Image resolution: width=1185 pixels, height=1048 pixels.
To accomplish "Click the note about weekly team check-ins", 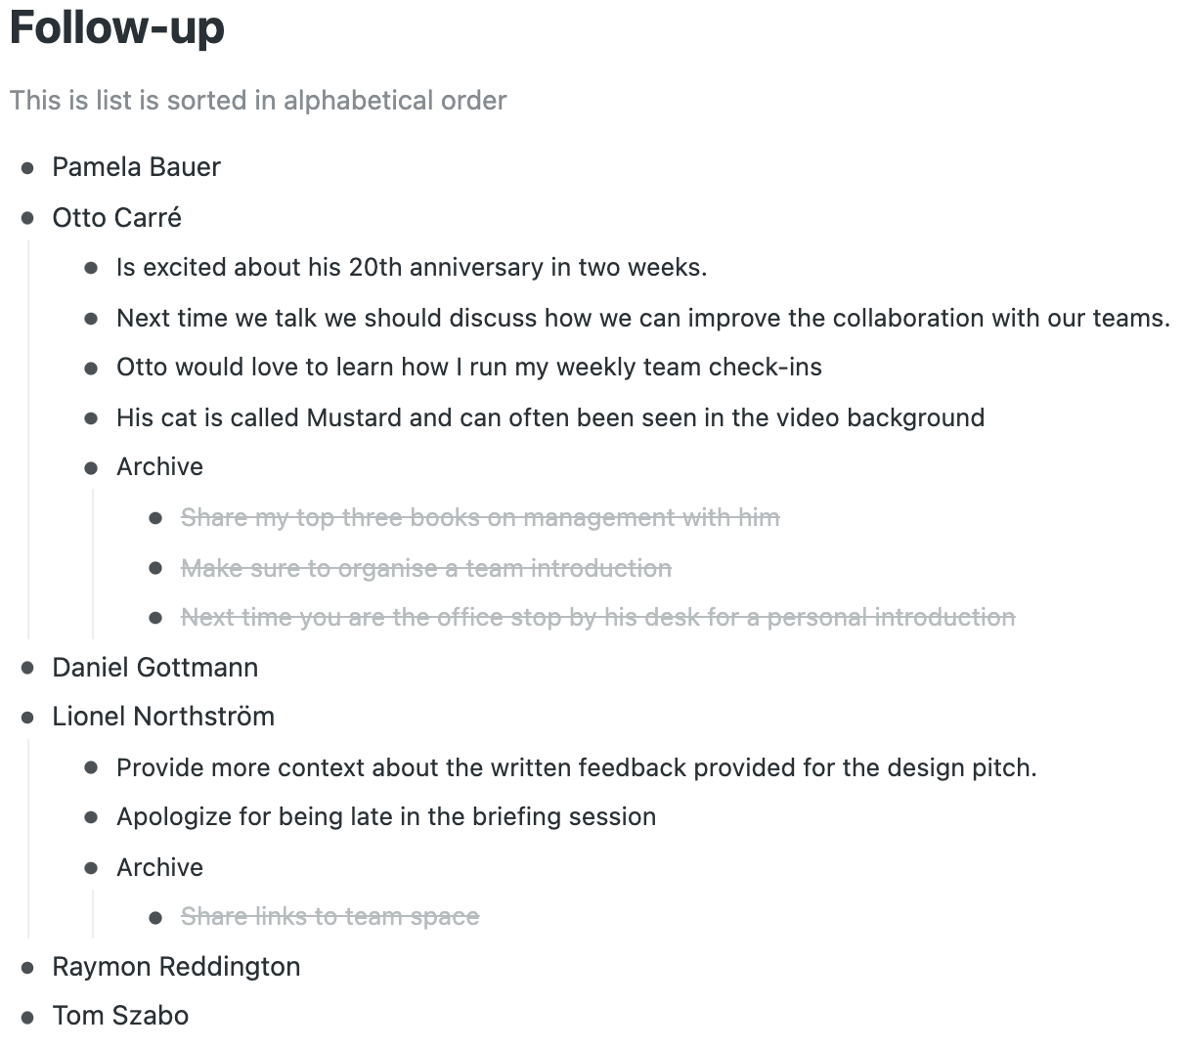I will [469, 368].
